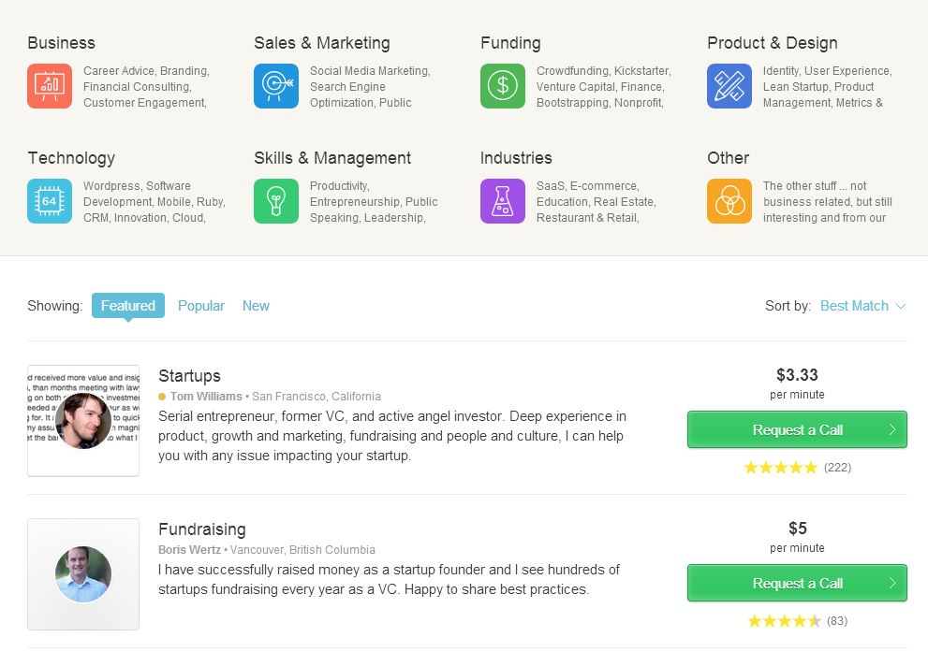Request a Call with Boris Wertz
The height and width of the screenshot is (652, 928).
point(797,583)
